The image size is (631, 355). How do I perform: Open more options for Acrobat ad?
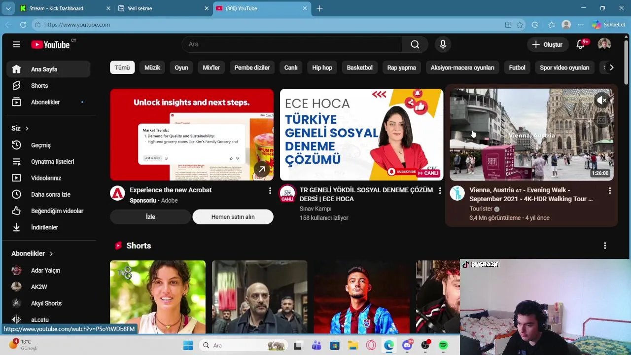pyautogui.click(x=270, y=190)
